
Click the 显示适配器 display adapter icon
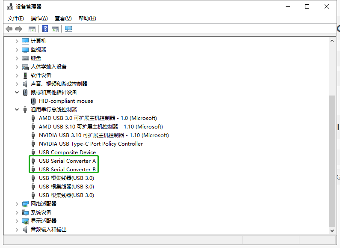click(x=25, y=221)
